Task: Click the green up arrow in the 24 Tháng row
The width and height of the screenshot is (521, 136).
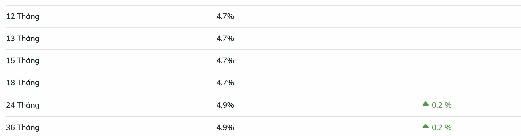Action: coord(425,104)
